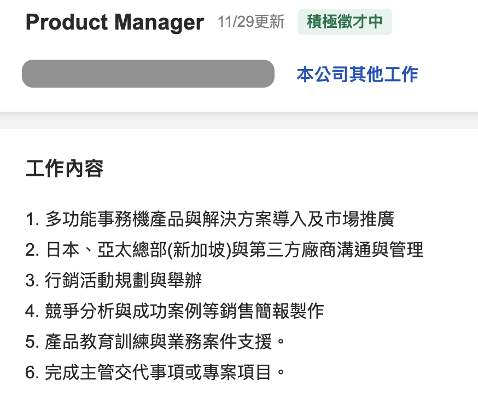Click the 工作內容 section heading

pos(64,169)
